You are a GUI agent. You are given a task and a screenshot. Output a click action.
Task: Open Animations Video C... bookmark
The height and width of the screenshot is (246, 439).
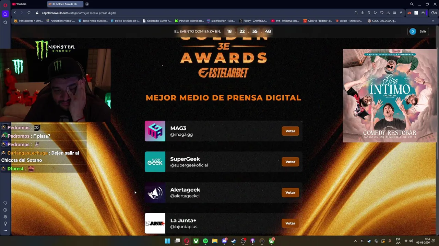[60, 21]
